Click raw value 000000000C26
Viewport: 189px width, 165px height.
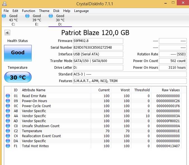(168, 101)
